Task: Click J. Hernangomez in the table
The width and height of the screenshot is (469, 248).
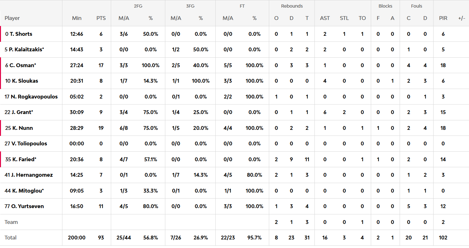Action: [32, 175]
